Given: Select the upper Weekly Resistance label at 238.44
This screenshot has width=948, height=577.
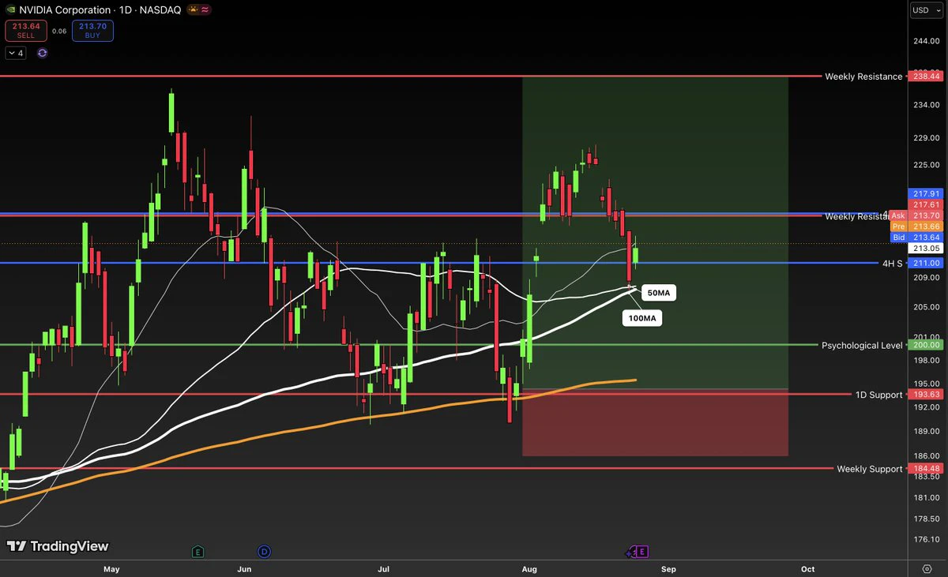Looking at the screenshot, I should tap(863, 77).
